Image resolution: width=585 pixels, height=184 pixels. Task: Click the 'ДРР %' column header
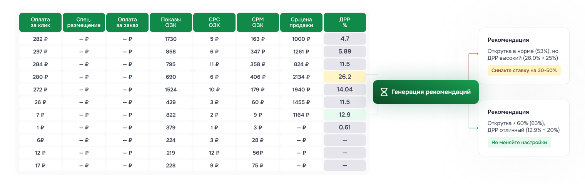[x=345, y=23]
